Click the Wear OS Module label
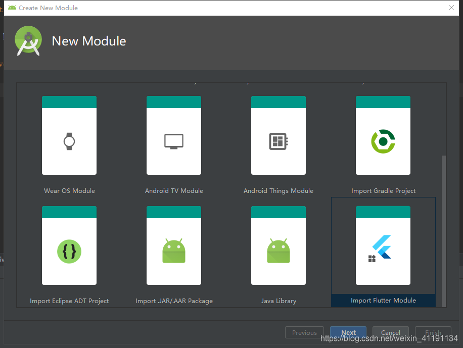 pyautogui.click(x=69, y=191)
